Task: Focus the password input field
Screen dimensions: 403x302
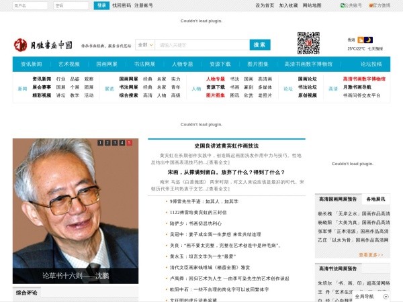Action: [71, 5]
